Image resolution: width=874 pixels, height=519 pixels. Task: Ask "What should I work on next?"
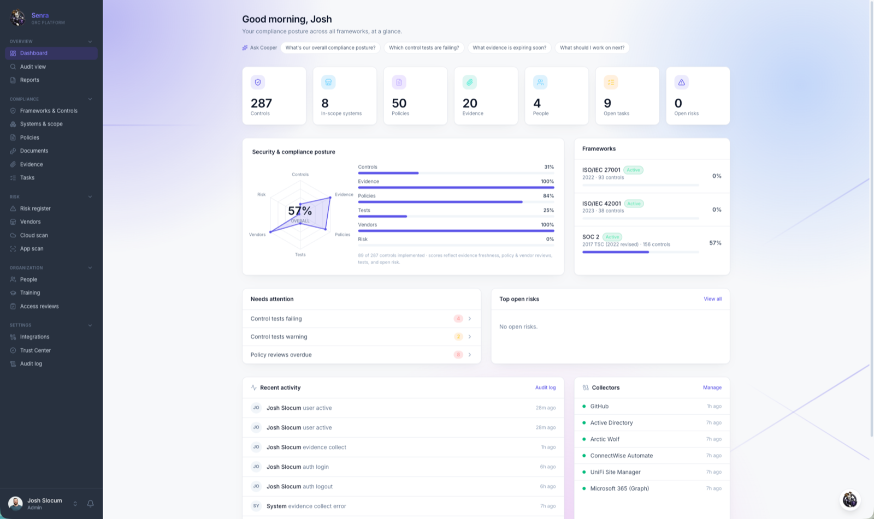[x=592, y=47]
